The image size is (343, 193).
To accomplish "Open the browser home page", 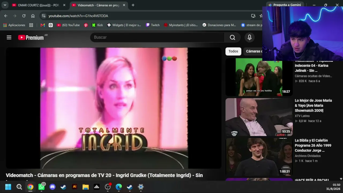I will 33,16.
